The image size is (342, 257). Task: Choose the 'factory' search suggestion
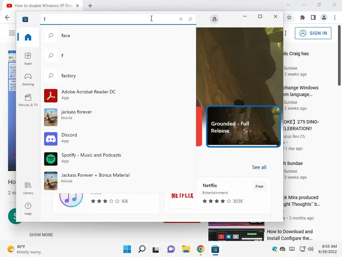coord(118,76)
